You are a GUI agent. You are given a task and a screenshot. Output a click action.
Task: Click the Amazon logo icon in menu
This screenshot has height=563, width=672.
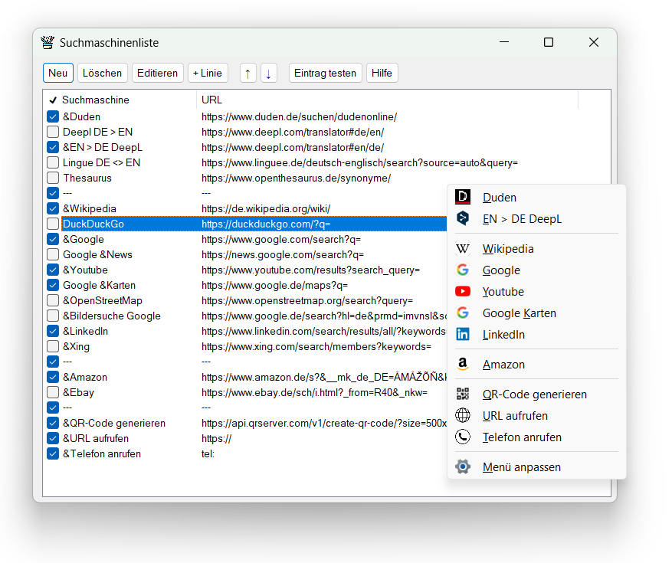(462, 364)
